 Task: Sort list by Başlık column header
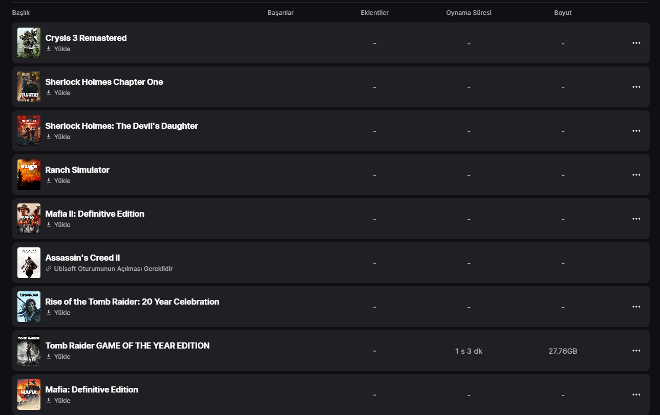tap(21, 13)
